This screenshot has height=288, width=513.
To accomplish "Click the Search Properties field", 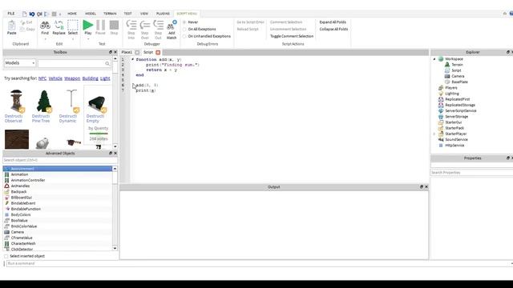I will (472, 173).
